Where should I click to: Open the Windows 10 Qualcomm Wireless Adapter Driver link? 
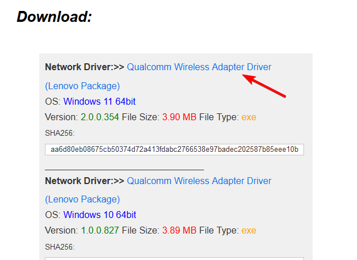pyautogui.click(x=199, y=181)
